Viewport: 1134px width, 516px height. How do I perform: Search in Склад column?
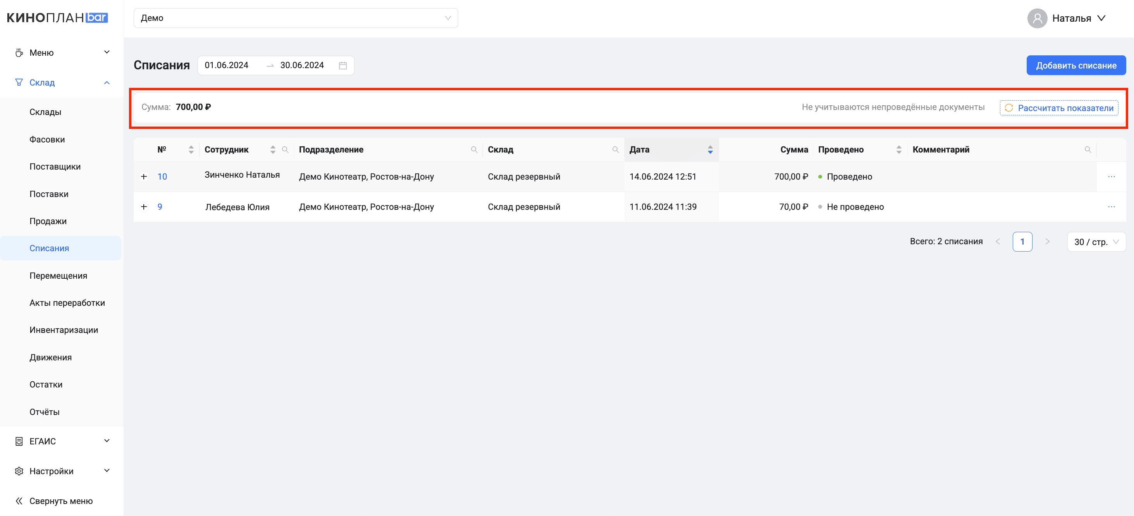coord(615,149)
